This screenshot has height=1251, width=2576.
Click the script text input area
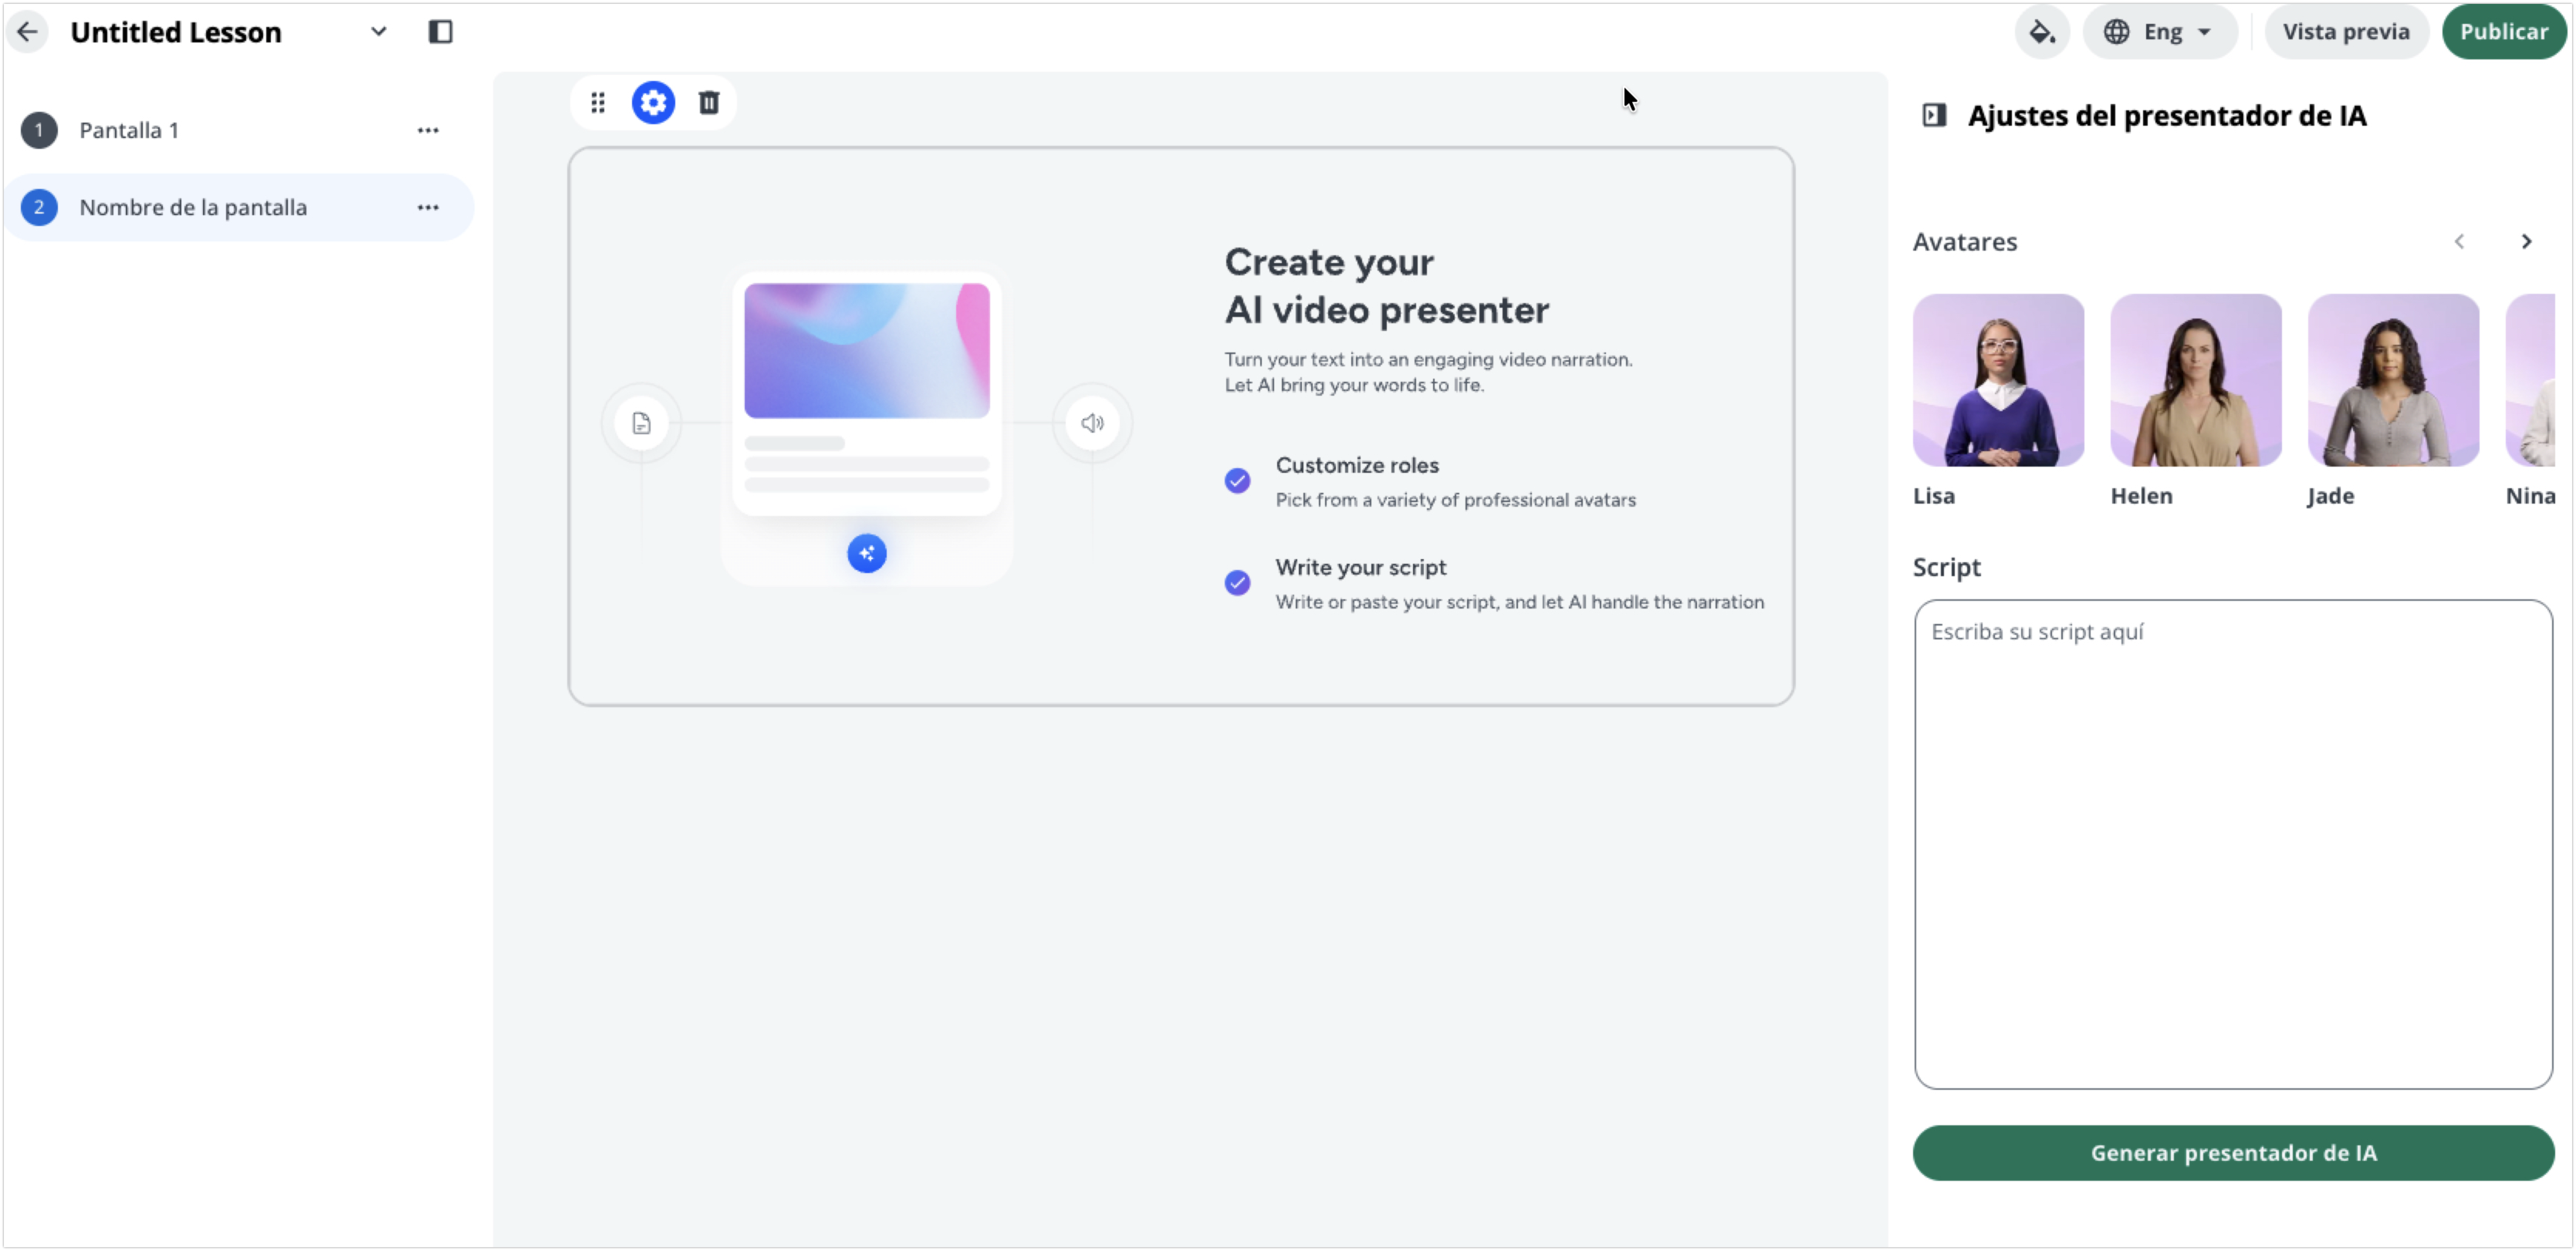[2233, 844]
